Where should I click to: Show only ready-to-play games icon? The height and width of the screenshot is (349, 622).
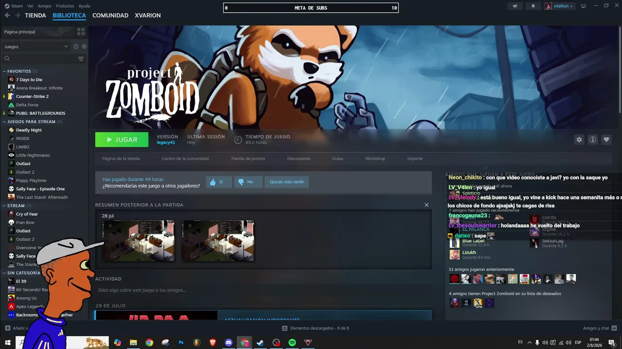[x=84, y=47]
